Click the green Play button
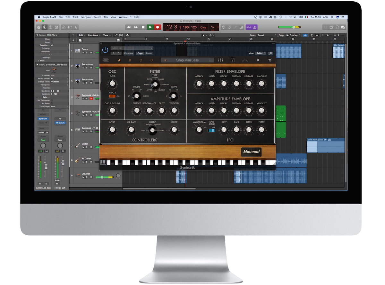 click(x=150, y=27)
